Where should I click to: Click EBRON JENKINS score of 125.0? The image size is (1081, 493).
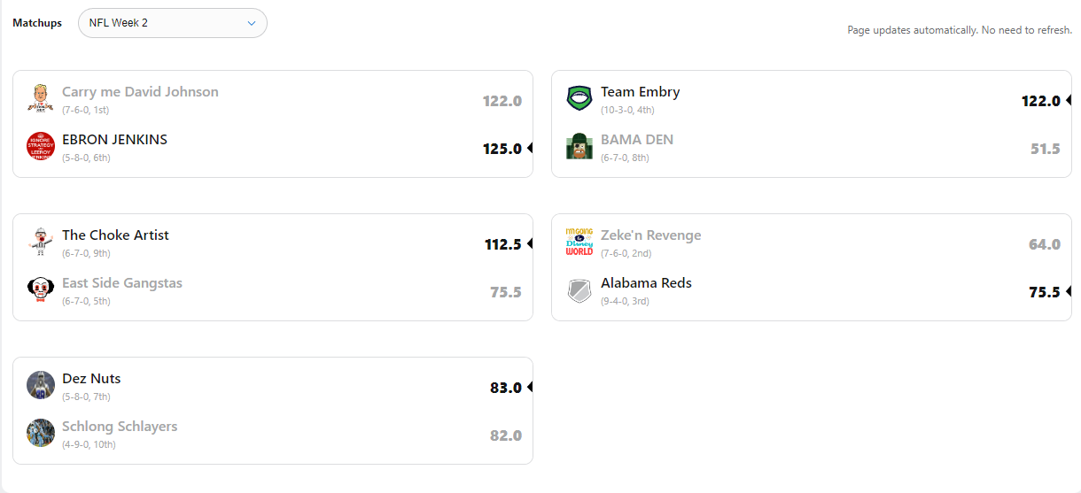pos(502,149)
